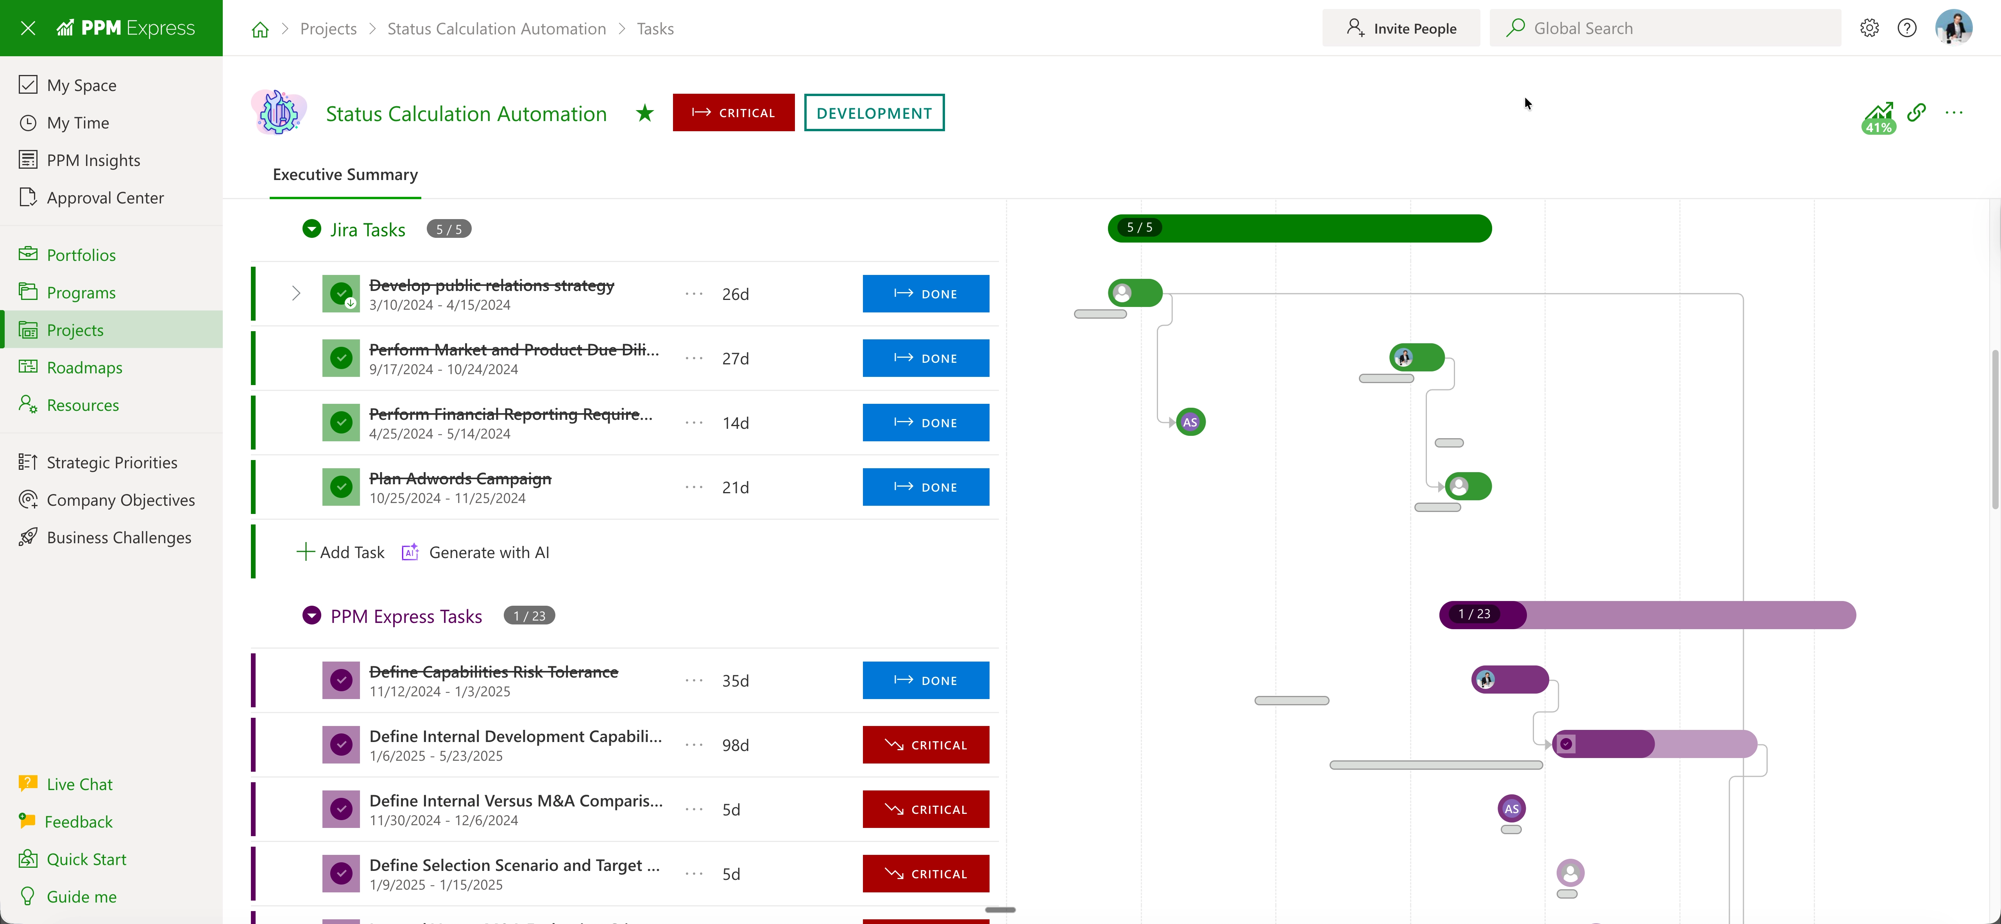Collapse the PPM Express Tasks group
Screen dimensions: 2001x924
point(311,616)
